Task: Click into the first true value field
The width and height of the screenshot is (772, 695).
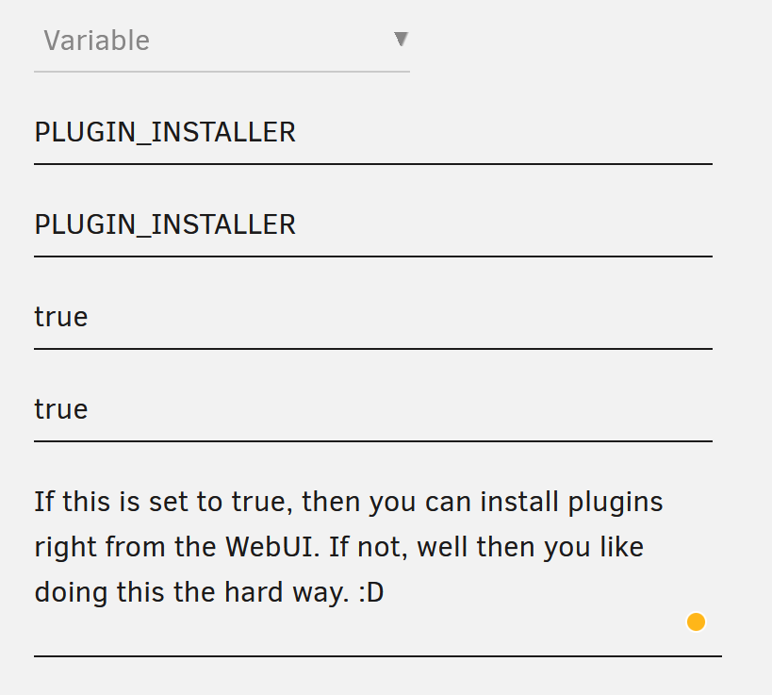Action: (373, 318)
